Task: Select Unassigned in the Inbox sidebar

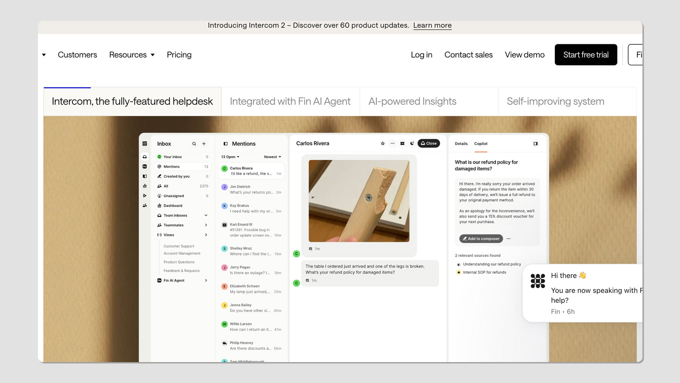Action: [x=183, y=196]
